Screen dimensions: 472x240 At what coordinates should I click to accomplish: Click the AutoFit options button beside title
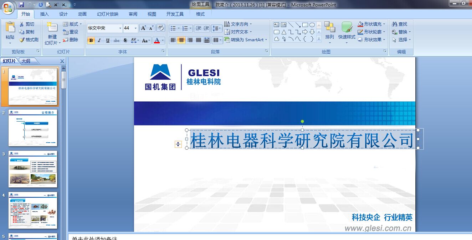click(178, 144)
